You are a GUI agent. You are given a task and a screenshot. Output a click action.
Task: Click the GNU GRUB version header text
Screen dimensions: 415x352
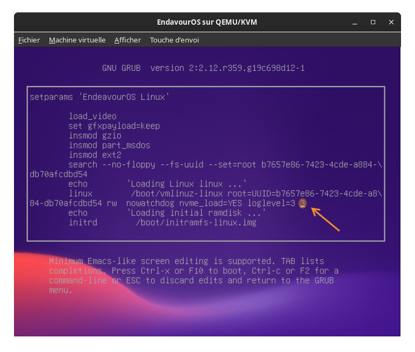203,68
